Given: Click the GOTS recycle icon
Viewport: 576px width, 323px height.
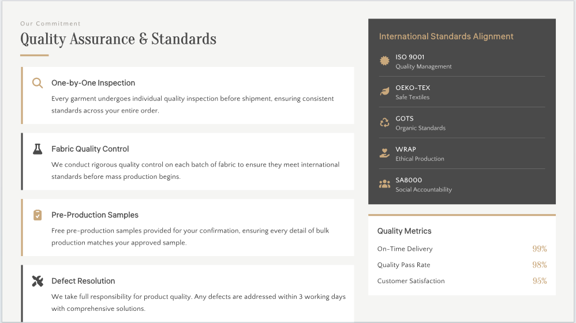Looking at the screenshot, I should tap(384, 122).
